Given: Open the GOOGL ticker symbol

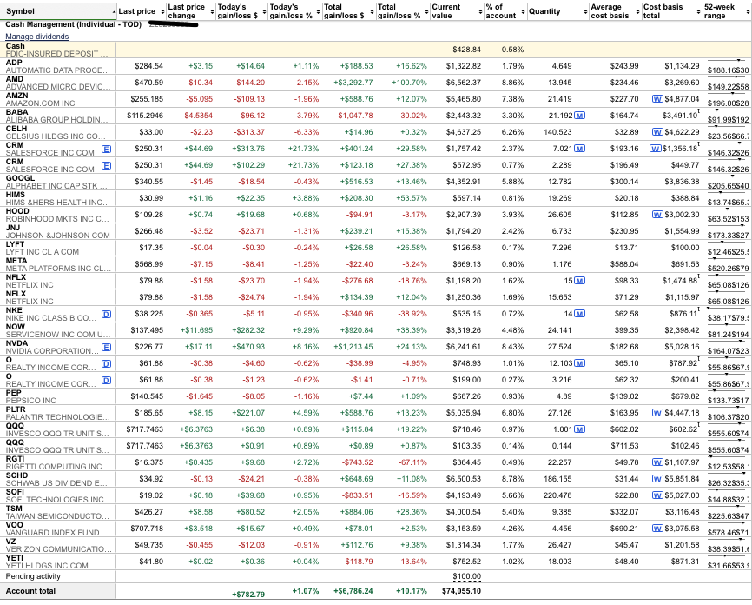Looking at the screenshot, I should [x=20, y=177].
